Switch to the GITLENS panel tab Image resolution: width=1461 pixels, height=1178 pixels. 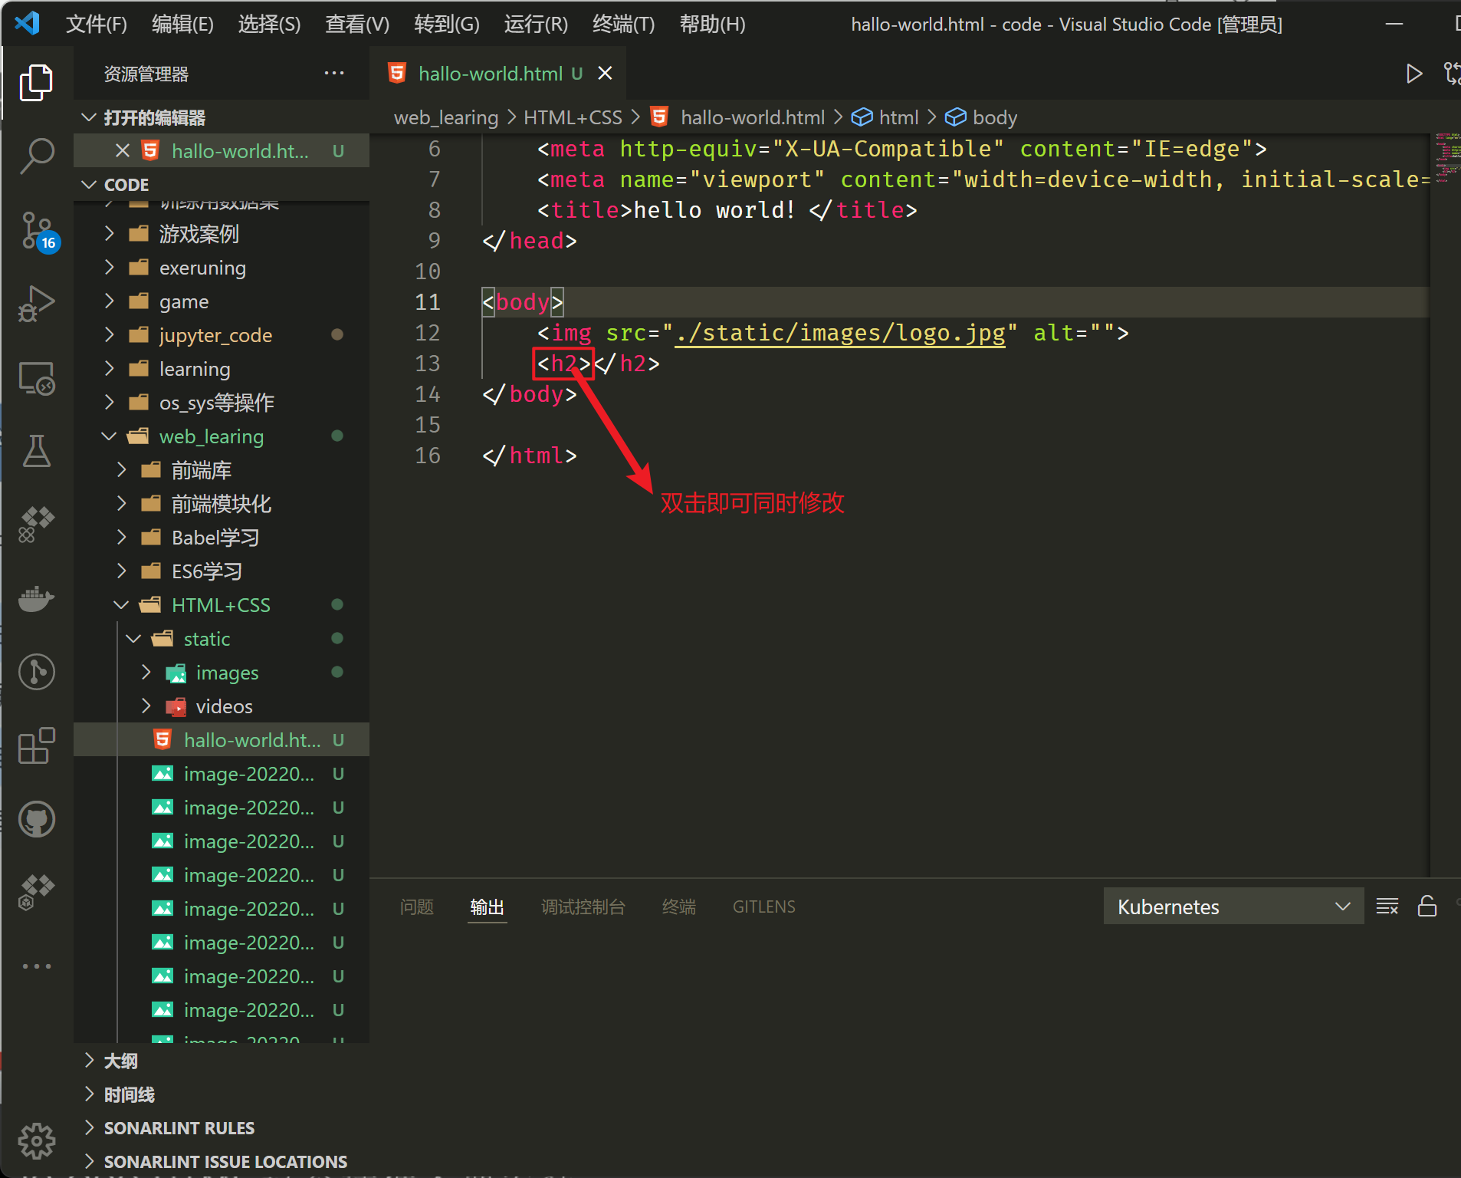(x=764, y=907)
